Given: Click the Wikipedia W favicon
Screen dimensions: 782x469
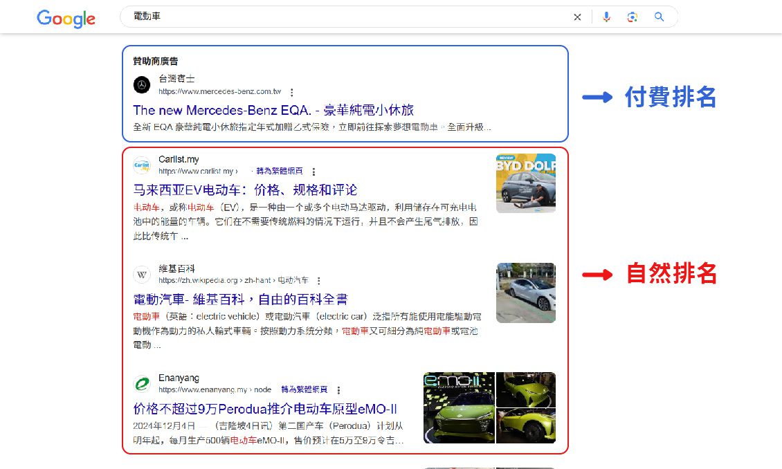Looking at the screenshot, I should coord(142,275).
